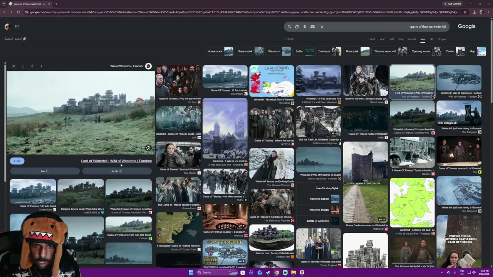The image size is (493, 277).
Task: Open the Google account profile picture
Action: click(7, 27)
